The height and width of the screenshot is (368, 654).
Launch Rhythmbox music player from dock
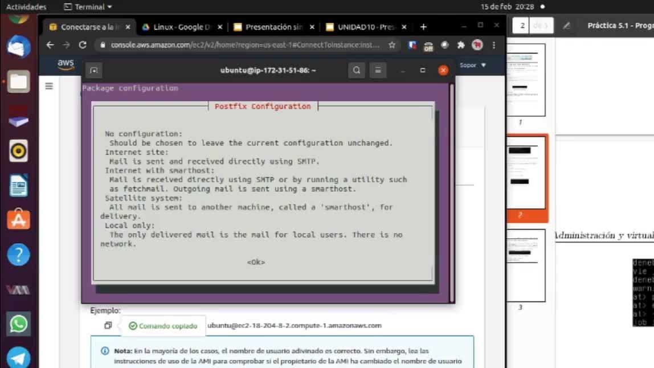(18, 150)
